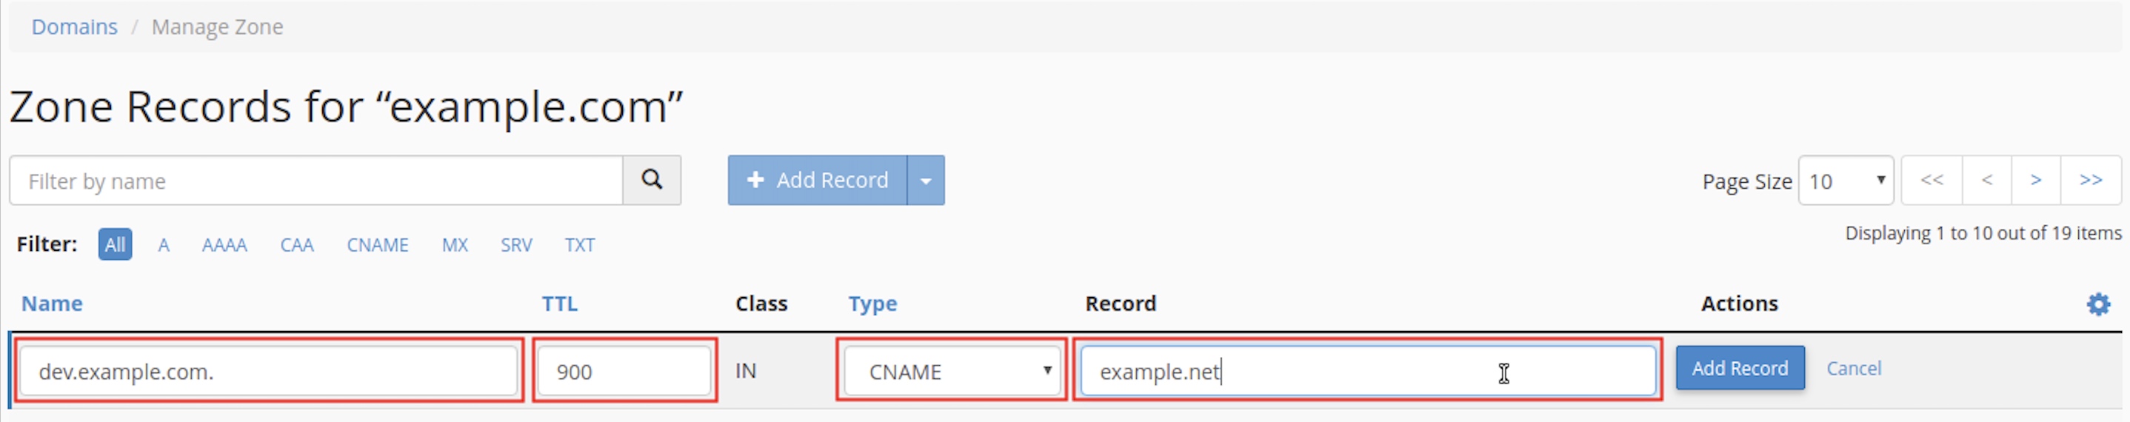Click the Filter by name input field
The height and width of the screenshot is (422, 2130).
point(316,181)
